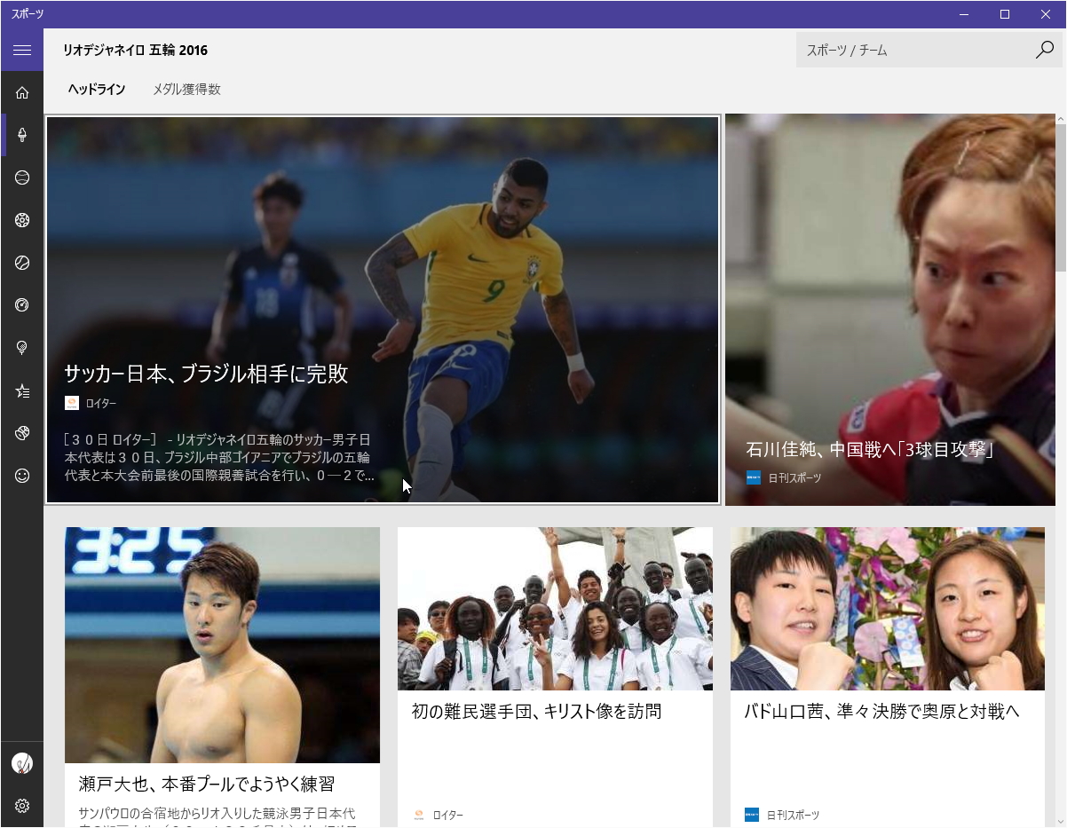Click the MSN logo at sidebar bottom
The height and width of the screenshot is (828, 1067).
22,762
